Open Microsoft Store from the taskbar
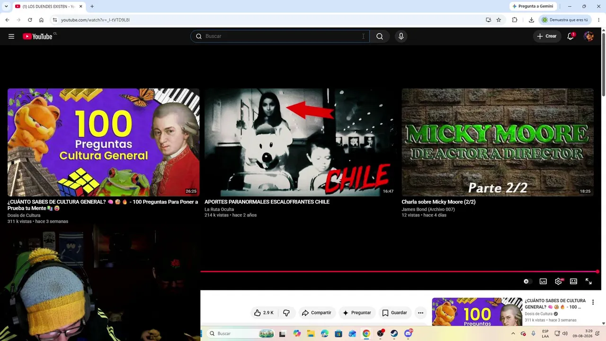606x341 pixels. 339,333
